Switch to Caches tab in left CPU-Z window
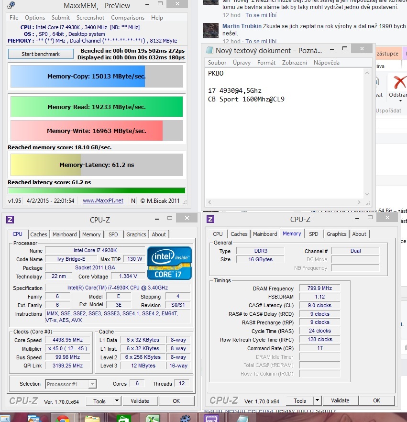Image resolution: width=407 pixels, height=422 pixels. [x=38, y=234]
